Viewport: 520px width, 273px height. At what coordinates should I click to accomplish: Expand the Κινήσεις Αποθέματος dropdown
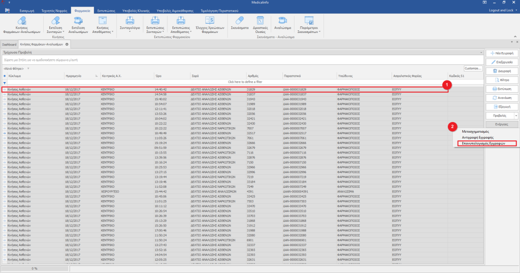113,31
